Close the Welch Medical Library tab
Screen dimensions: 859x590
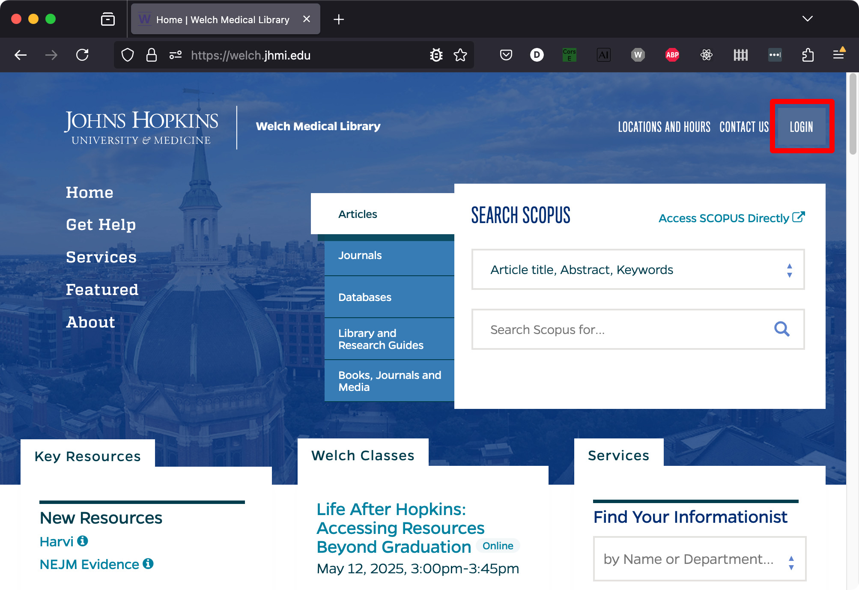coord(307,19)
